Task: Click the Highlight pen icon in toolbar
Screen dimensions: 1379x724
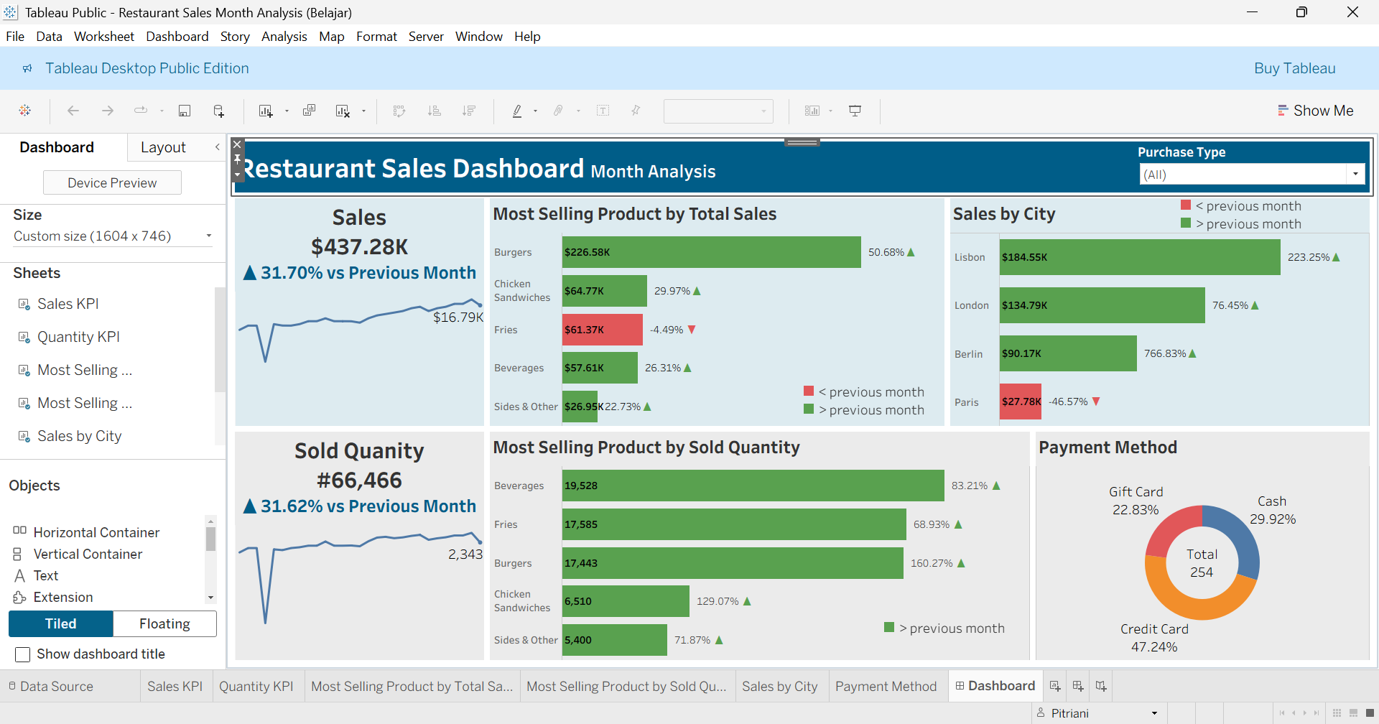Action: pos(517,111)
